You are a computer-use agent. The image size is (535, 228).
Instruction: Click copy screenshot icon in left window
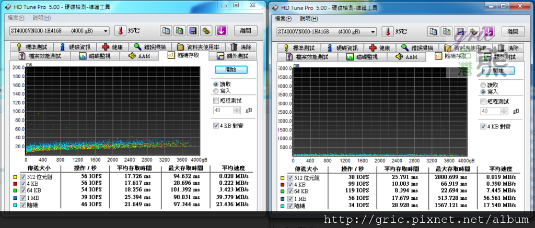(x=179, y=31)
